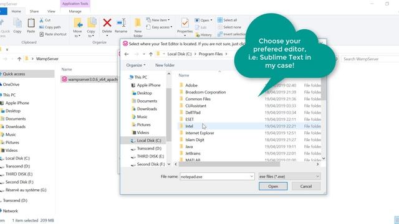399x224 pixels.
Task: Click Invert selection in ribbon
Action: point(231,34)
